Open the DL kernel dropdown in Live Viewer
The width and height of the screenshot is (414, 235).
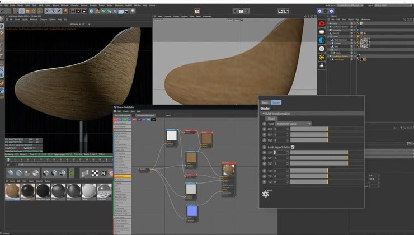(x=86, y=24)
